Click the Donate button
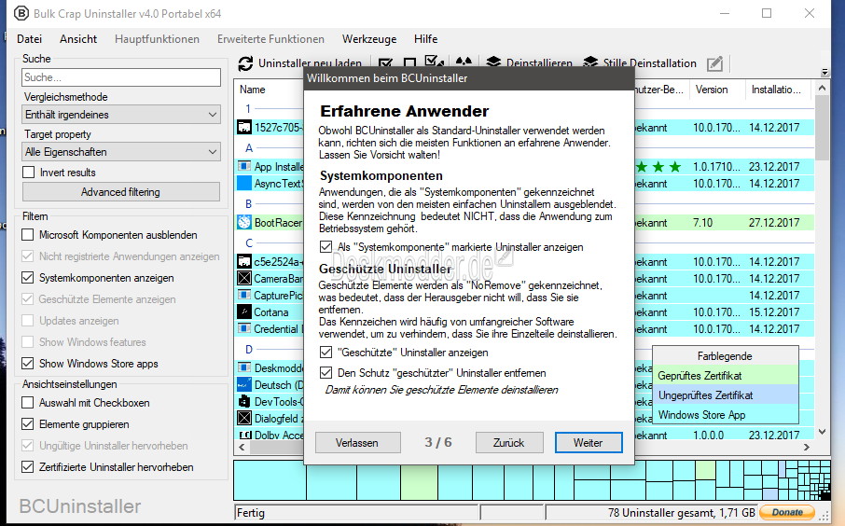The height and width of the screenshot is (526, 845). [788, 512]
